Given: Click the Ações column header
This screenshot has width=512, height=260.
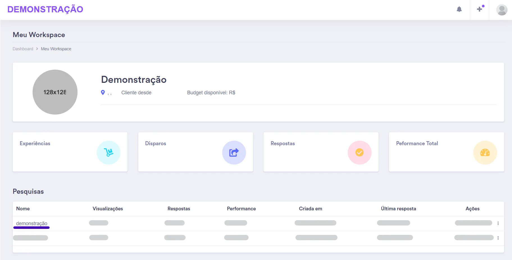Looking at the screenshot, I should click(x=473, y=209).
